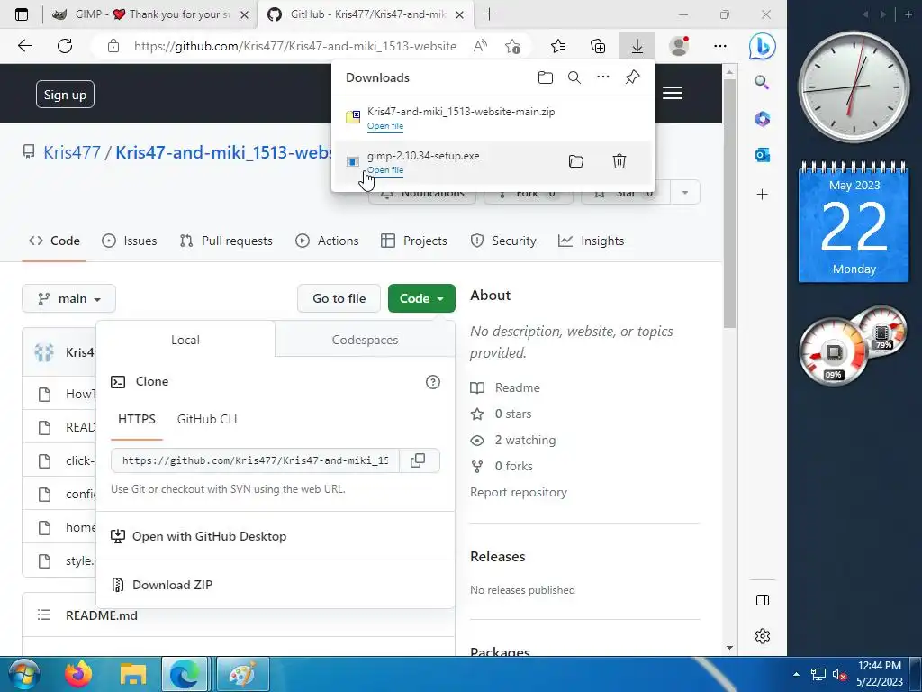The image size is (922, 692).
Task: Open File Explorer from the taskbar
Action: (133, 674)
